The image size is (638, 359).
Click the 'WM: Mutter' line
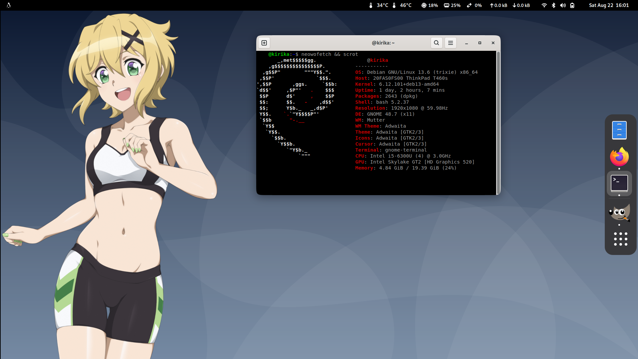pyautogui.click(x=370, y=120)
